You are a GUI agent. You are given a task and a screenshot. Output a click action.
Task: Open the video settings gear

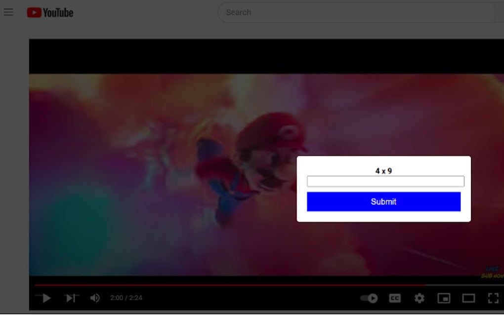pyautogui.click(x=419, y=298)
